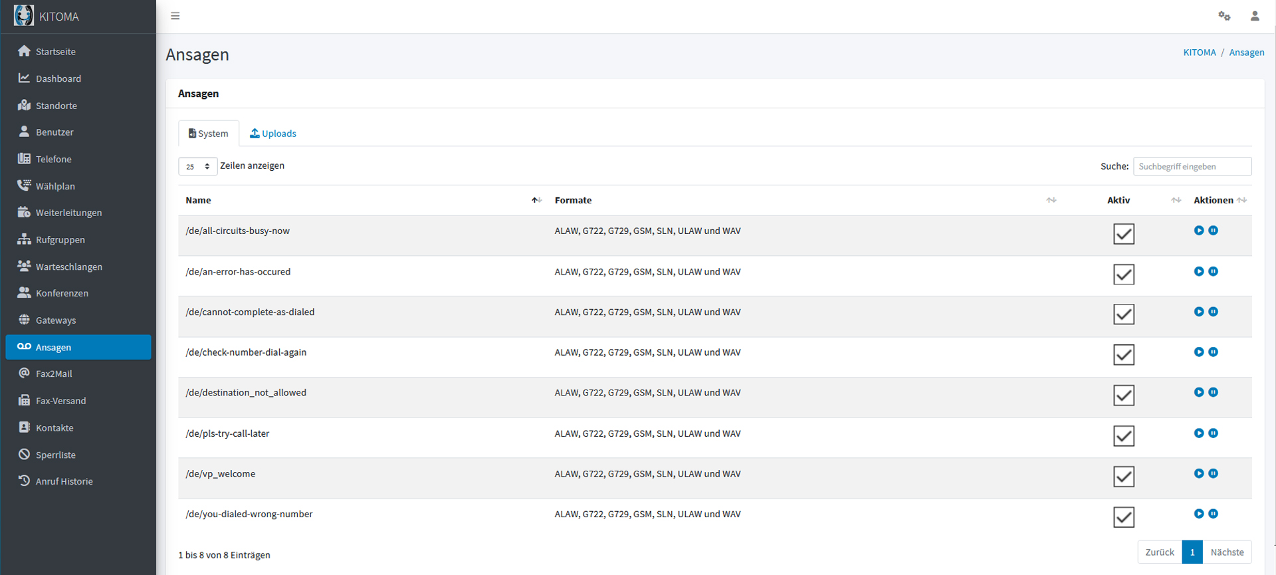Click the KITOMA breadcrumb link

click(1200, 53)
